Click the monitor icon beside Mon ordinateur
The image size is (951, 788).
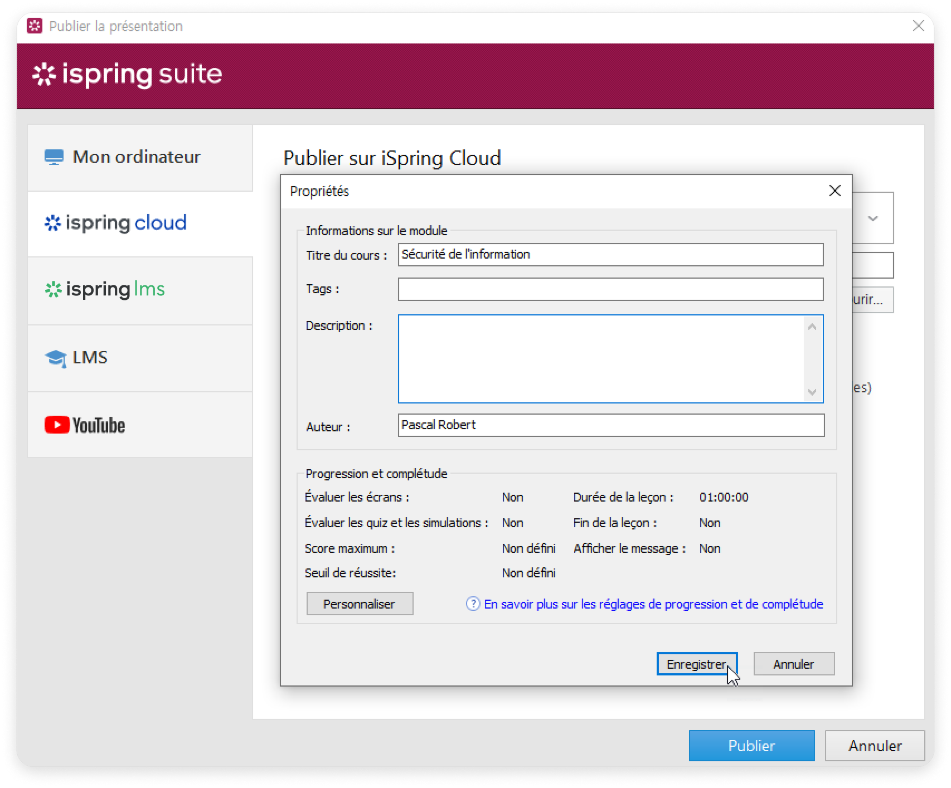(54, 157)
